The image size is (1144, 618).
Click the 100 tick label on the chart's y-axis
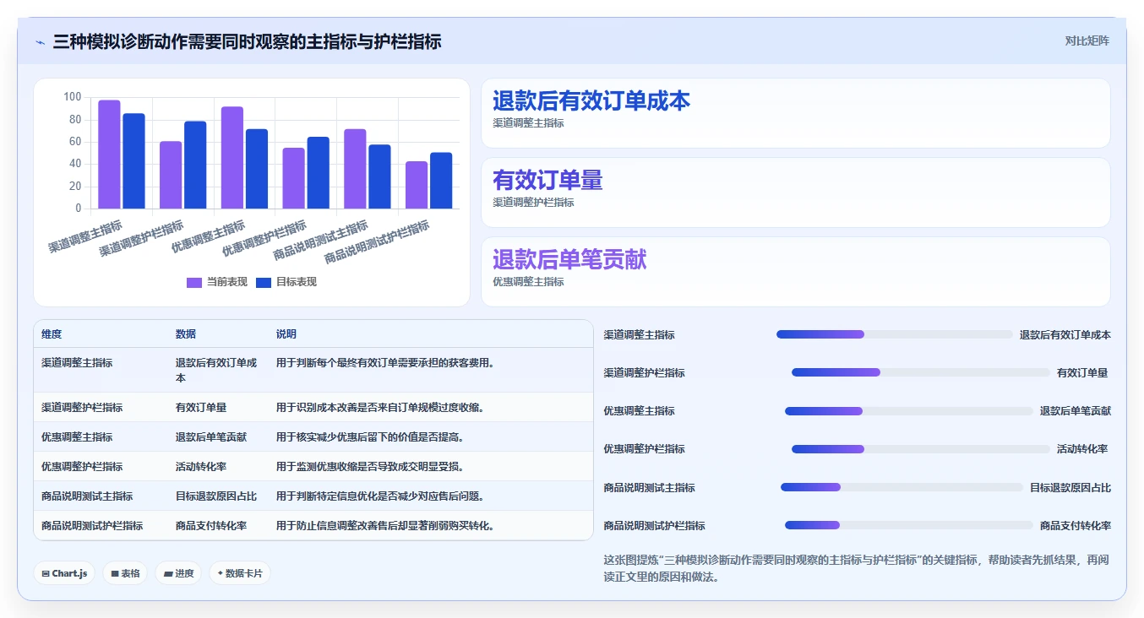coord(73,97)
